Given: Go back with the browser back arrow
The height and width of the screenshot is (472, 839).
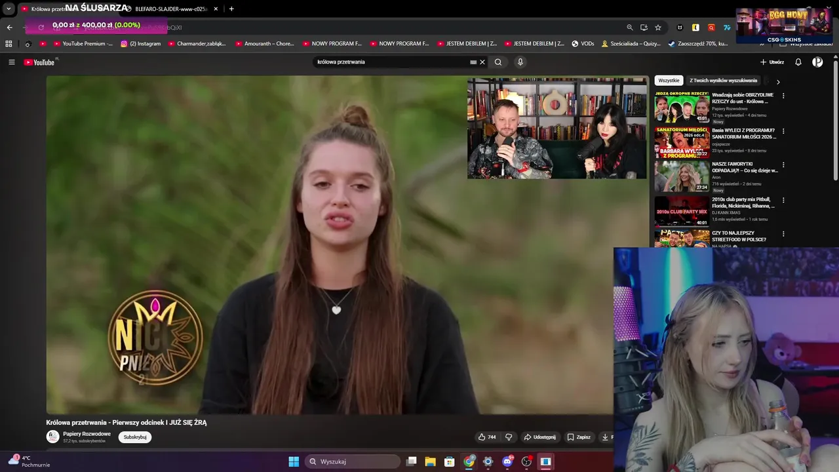Looking at the screenshot, I should (x=9, y=28).
